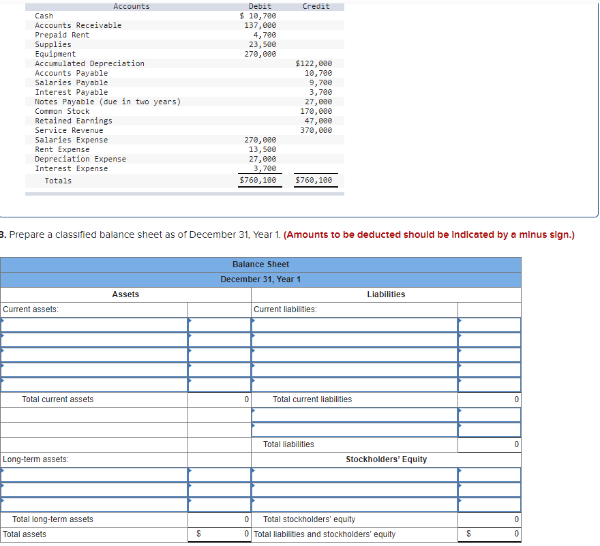600x546 pixels.
Task: Click the fifth amount field under Current assets
Action: (220, 384)
